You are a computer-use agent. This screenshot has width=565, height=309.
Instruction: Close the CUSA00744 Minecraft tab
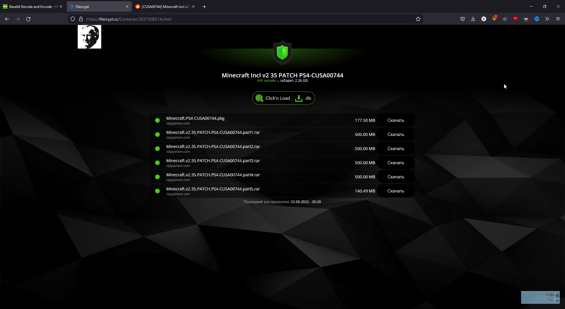coord(193,7)
